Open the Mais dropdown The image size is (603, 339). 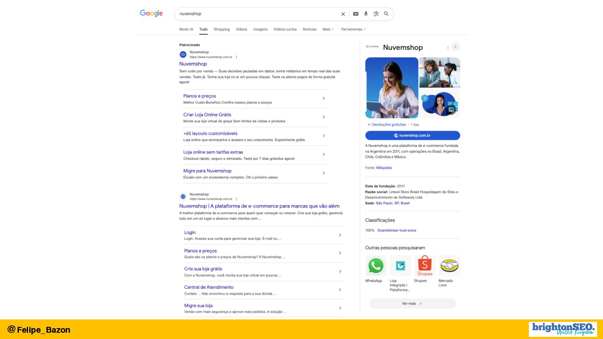pyautogui.click(x=328, y=29)
